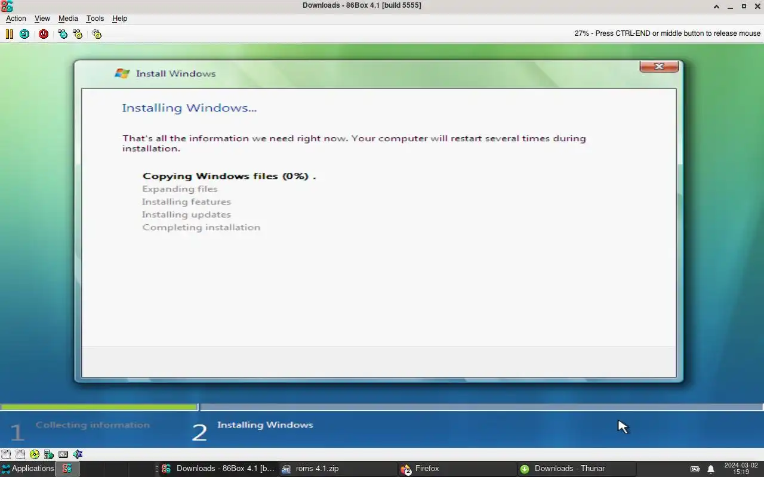Image resolution: width=764 pixels, height=477 pixels.
Task: Click the Expanding files step
Action: click(180, 189)
